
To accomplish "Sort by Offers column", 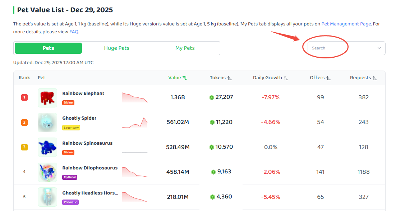I will (x=320, y=78).
